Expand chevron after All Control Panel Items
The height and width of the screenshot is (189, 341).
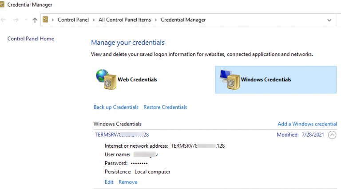coord(156,20)
